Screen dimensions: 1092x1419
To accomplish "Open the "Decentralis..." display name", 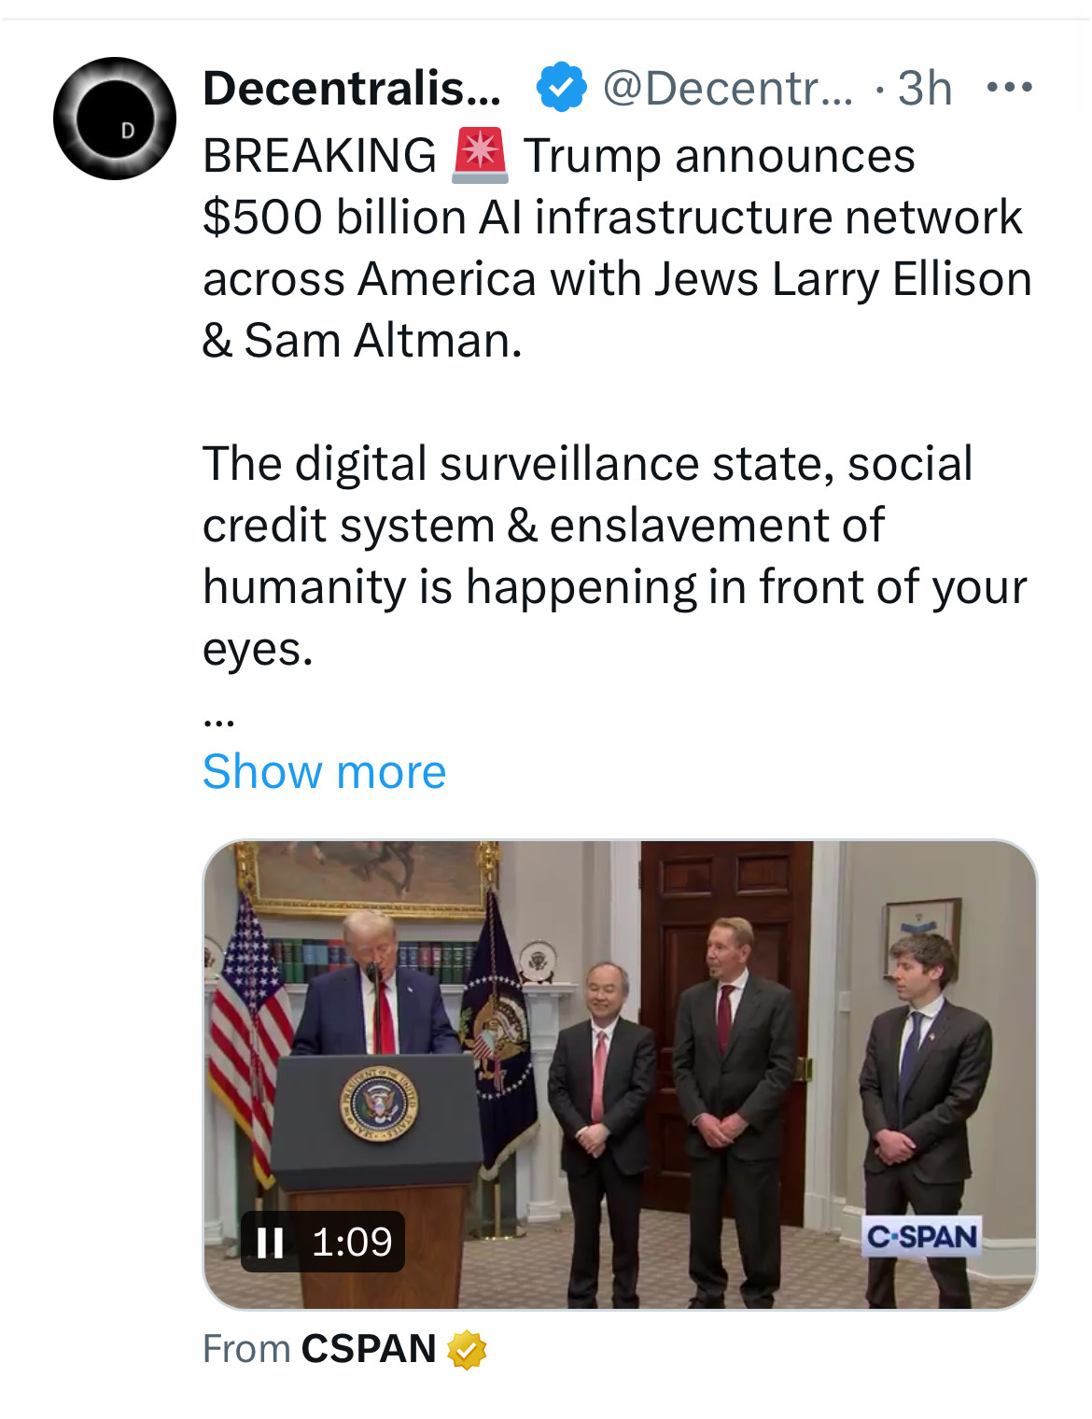I will coord(352,88).
